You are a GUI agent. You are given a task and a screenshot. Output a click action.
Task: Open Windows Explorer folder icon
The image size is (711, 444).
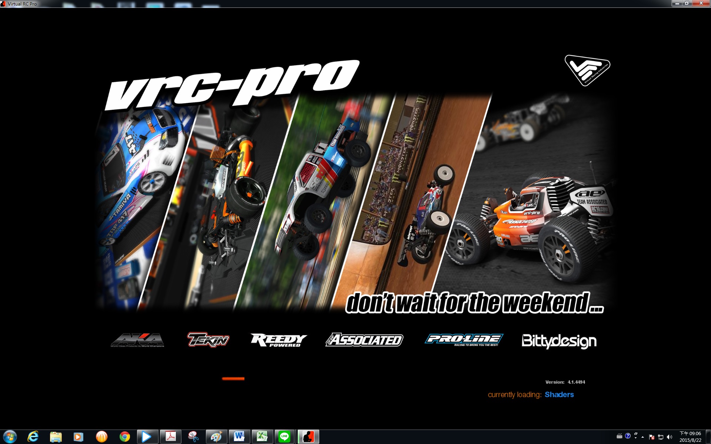point(56,437)
